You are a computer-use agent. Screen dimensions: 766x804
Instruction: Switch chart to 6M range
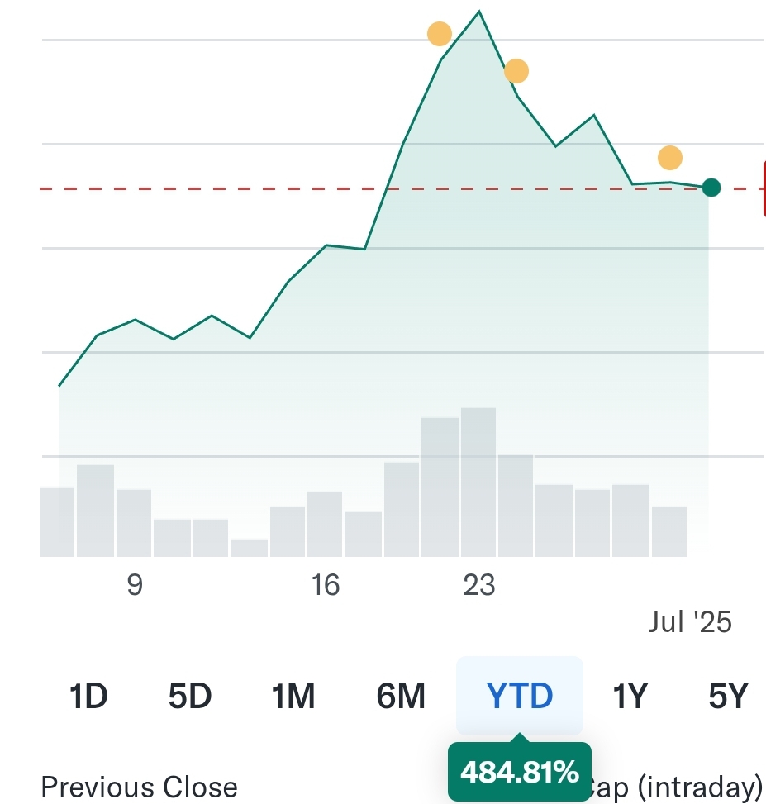[x=400, y=697]
